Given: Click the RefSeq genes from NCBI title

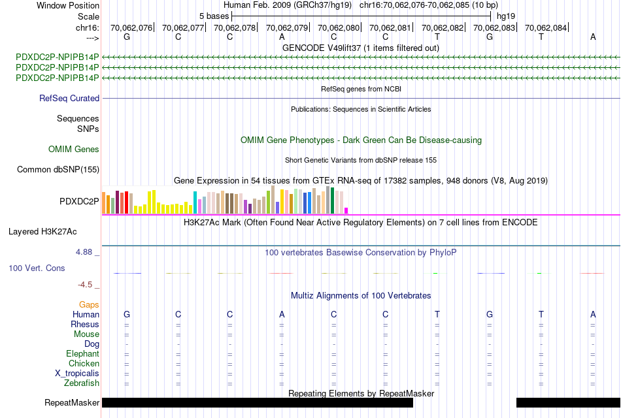Looking at the screenshot, I should [x=361, y=89].
